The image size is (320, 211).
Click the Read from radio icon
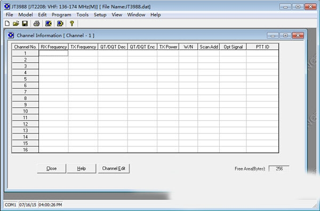[49, 23]
